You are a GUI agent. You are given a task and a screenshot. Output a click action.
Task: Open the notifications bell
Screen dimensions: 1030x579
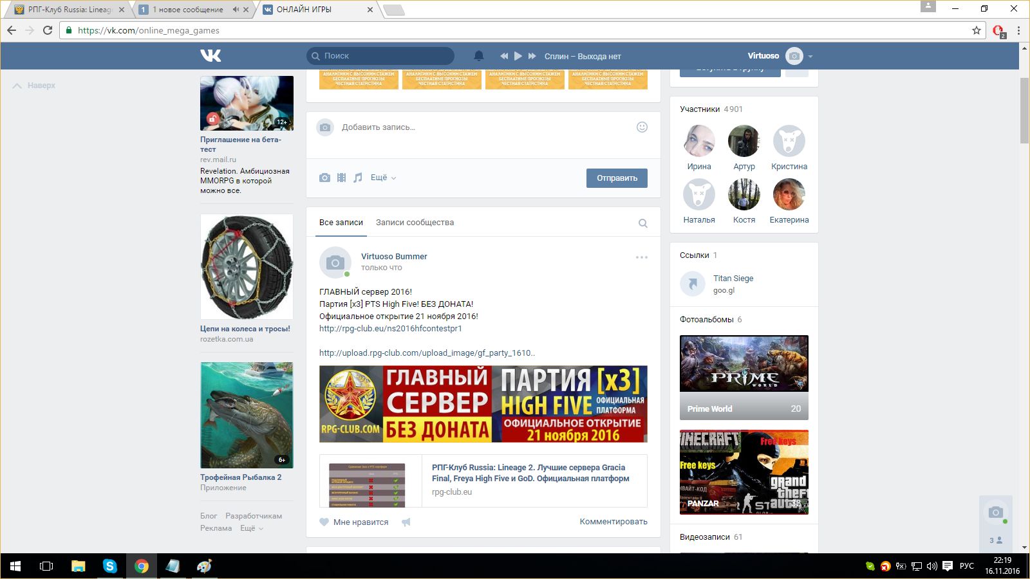point(478,56)
